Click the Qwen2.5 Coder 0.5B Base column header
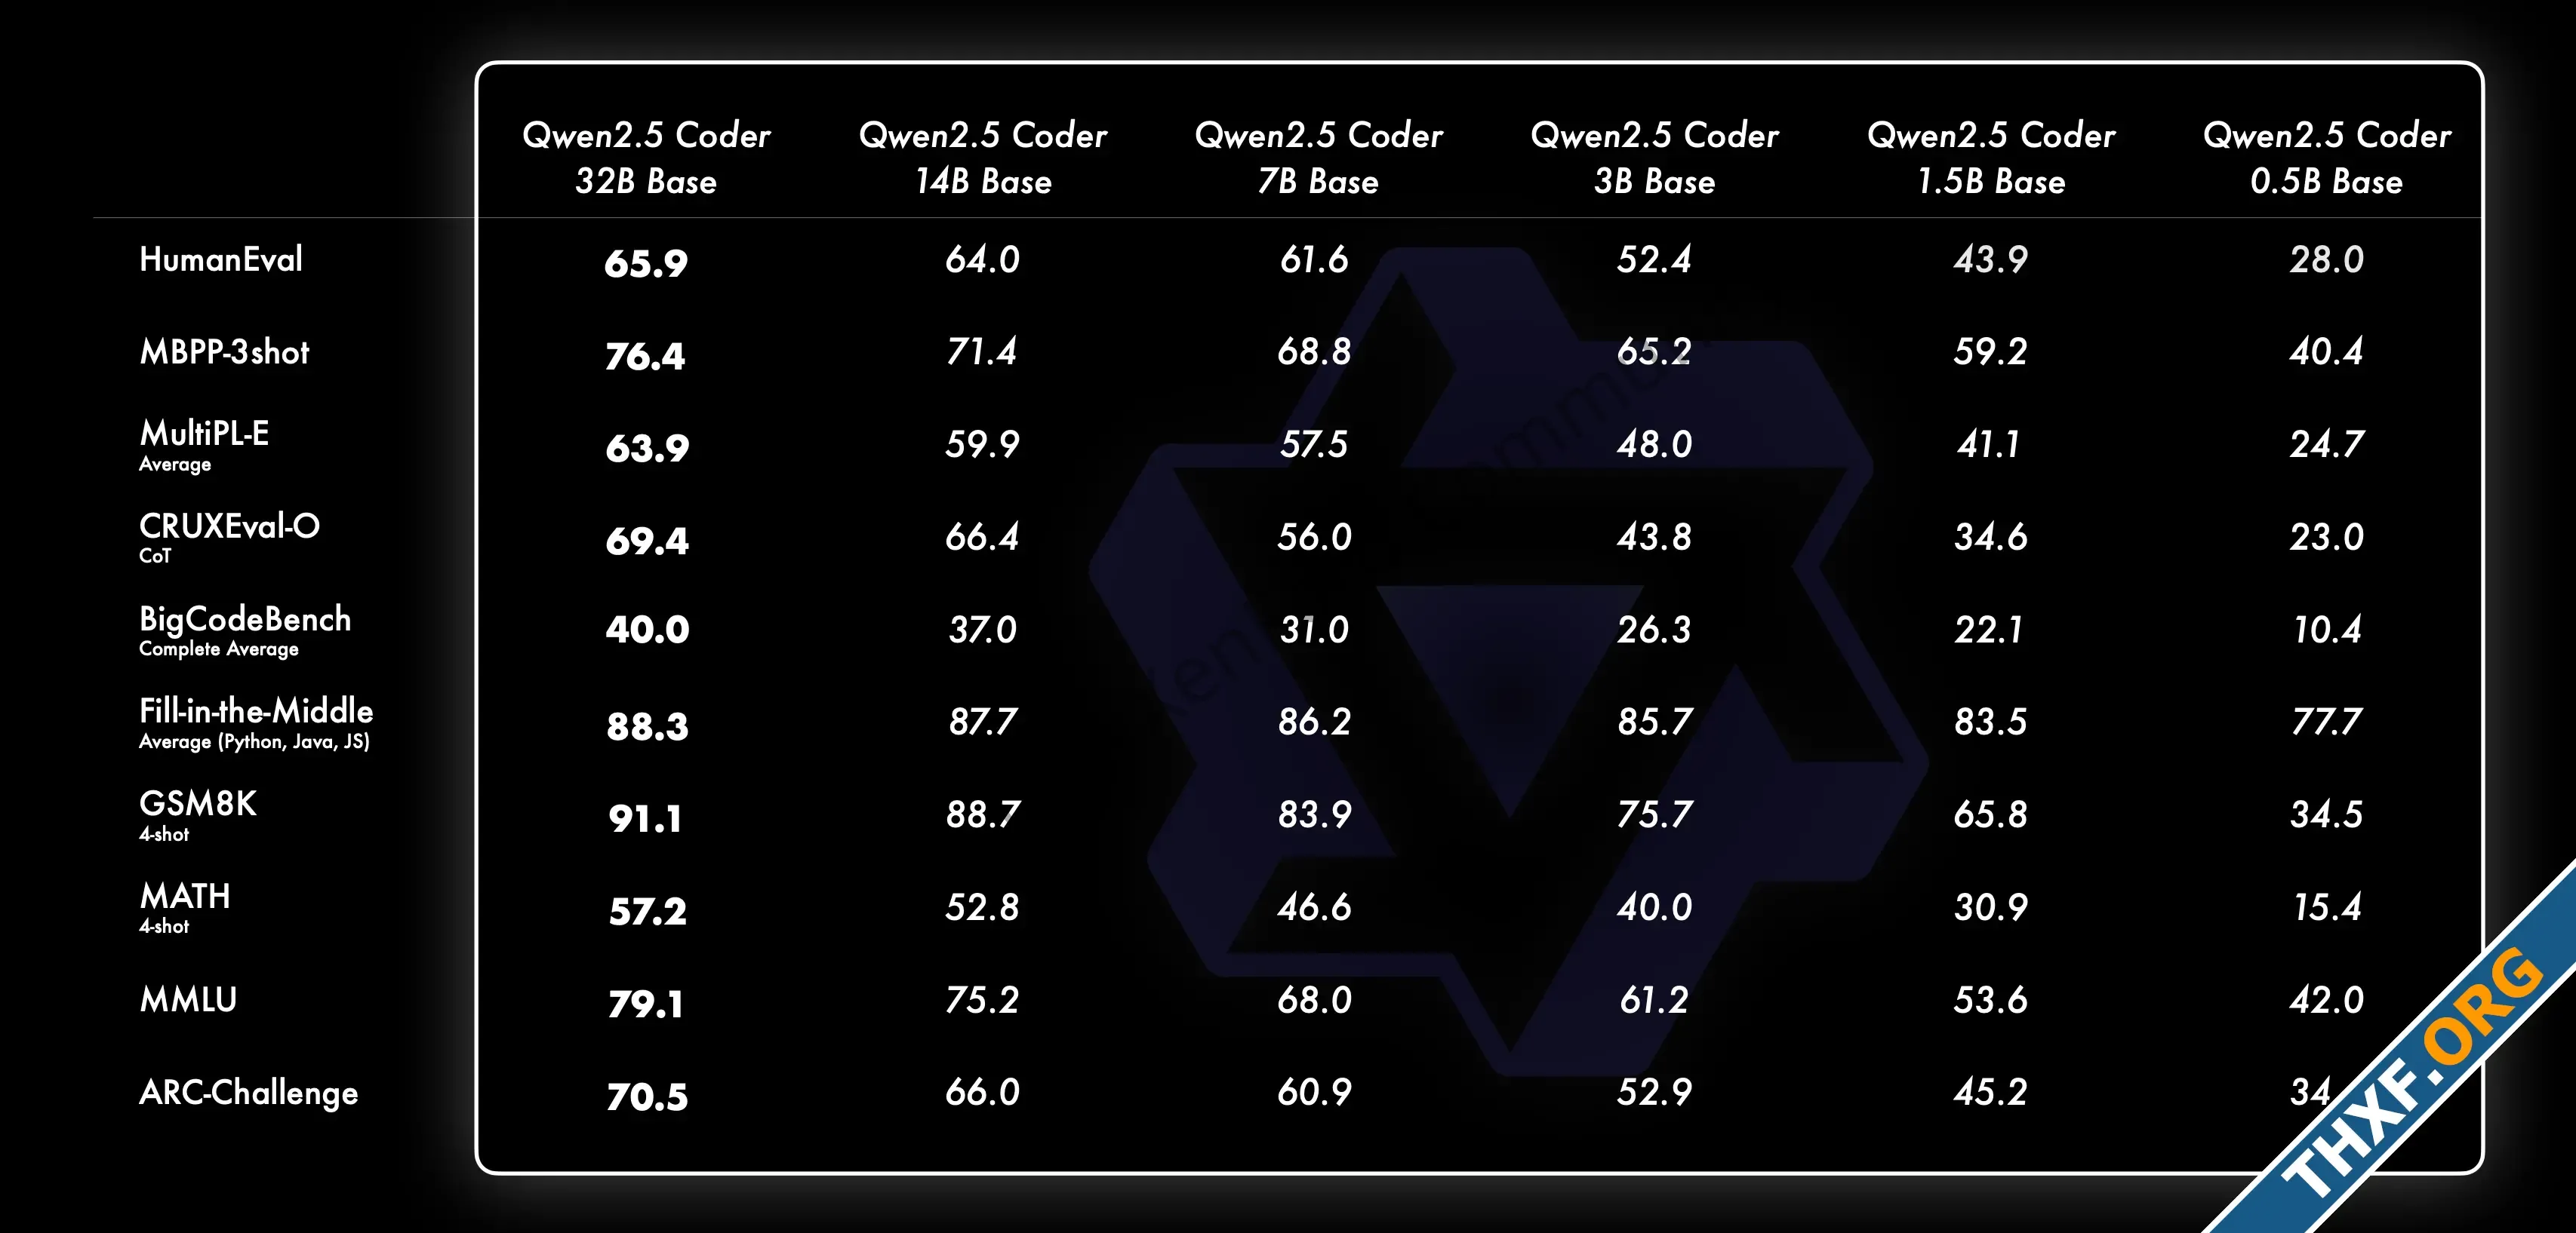2576x1233 pixels. (x=2327, y=158)
